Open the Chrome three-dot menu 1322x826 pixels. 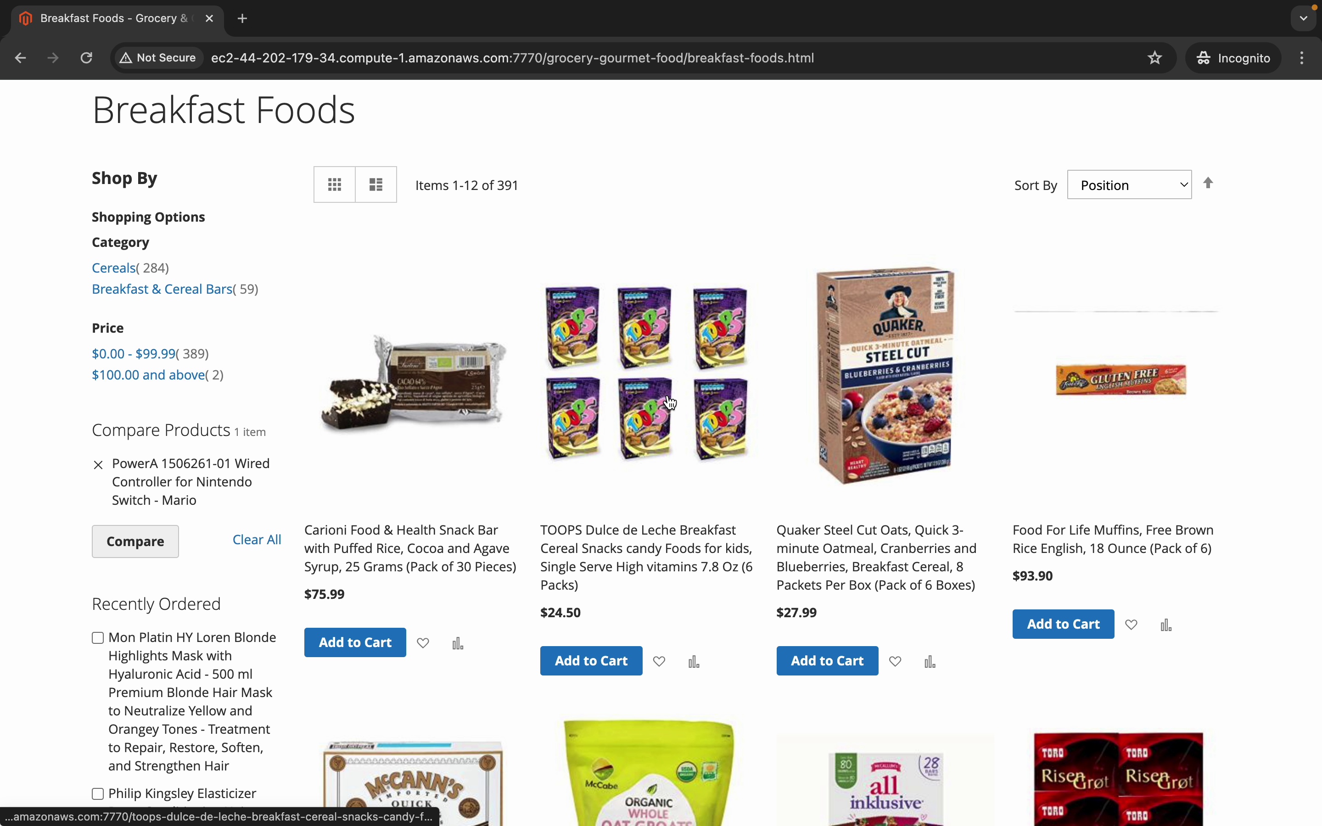(1302, 58)
